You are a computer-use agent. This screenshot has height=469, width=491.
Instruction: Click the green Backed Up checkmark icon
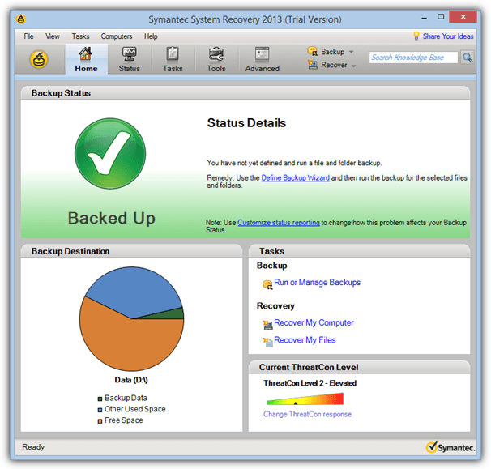click(110, 153)
